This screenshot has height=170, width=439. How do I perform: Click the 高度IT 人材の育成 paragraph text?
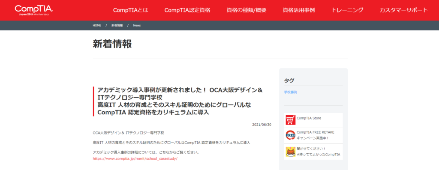(171, 142)
